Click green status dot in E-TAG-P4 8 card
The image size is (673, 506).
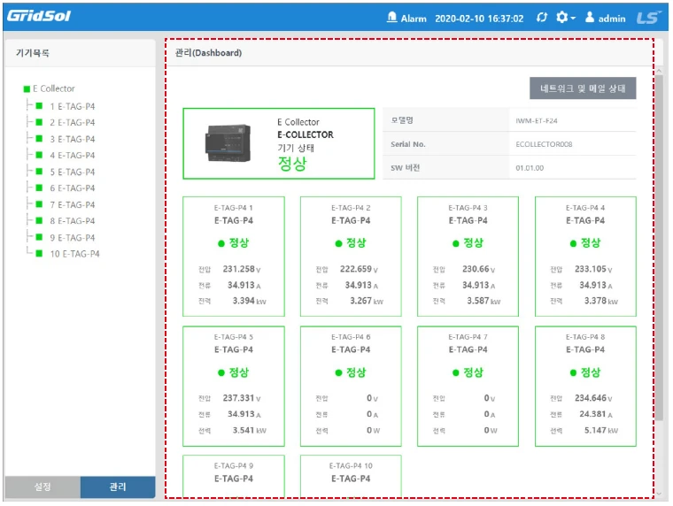coord(573,373)
